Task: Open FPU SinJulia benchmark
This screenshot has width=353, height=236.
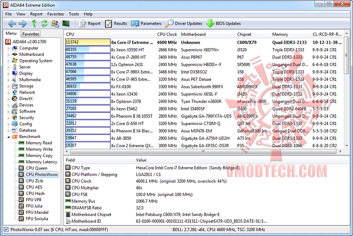Action: pos(33,218)
